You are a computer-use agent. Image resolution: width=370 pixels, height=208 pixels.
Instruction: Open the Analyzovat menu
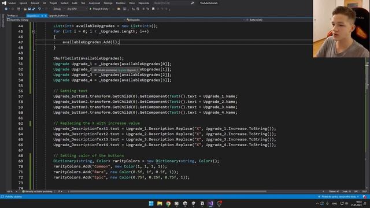pos(94,3)
